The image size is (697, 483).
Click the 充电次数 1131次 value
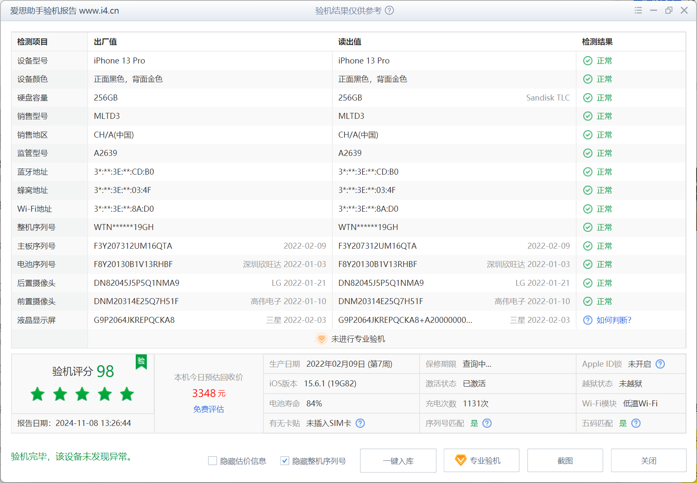tap(476, 404)
